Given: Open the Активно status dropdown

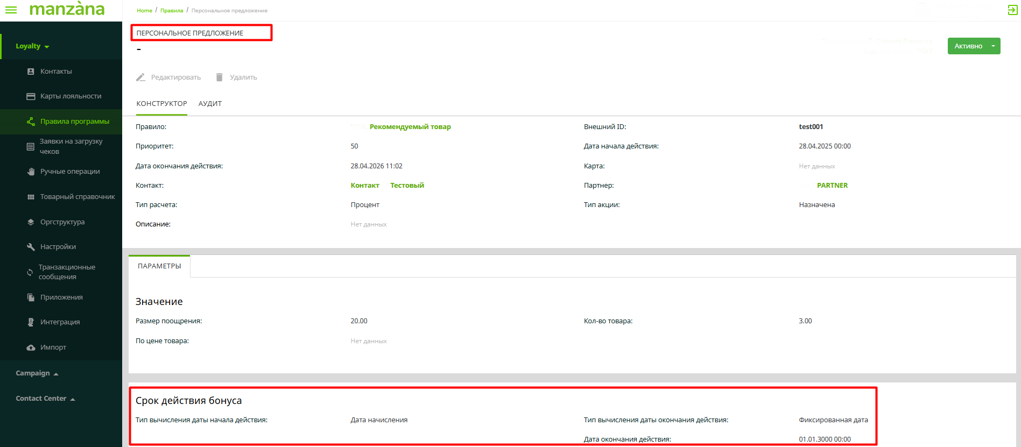Looking at the screenshot, I should pos(993,46).
